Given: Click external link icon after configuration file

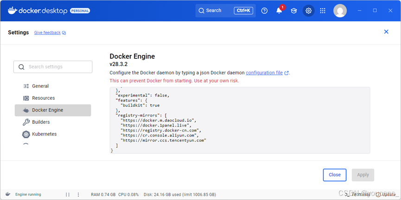Looking at the screenshot, I should (286, 73).
